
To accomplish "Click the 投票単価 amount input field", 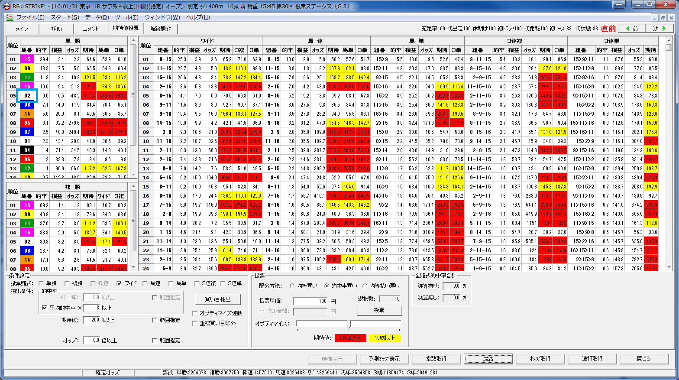I will pyautogui.click(x=310, y=301).
